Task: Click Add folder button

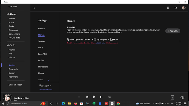Action: 173,31
